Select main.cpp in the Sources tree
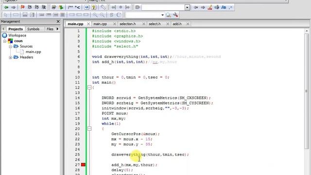311x175 pixels. pyautogui.click(x=34, y=52)
